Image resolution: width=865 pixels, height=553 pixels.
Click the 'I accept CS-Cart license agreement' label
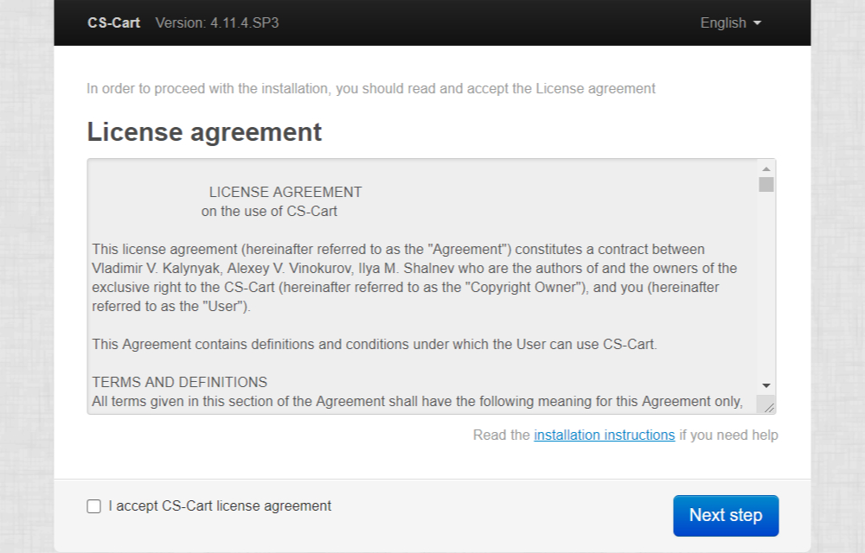(220, 506)
